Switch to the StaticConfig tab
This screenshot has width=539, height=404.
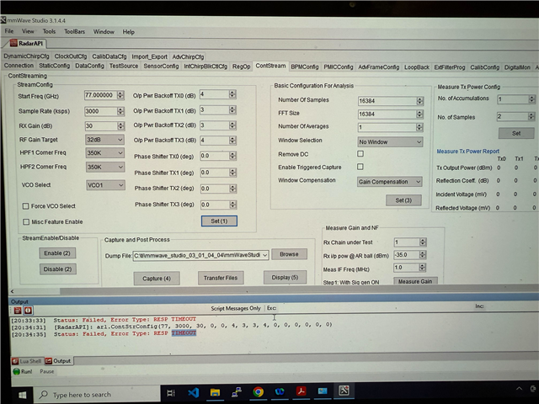click(54, 66)
